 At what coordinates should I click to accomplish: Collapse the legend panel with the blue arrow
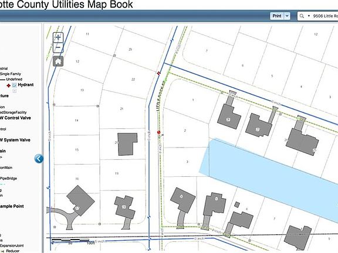pyautogui.click(x=39, y=159)
